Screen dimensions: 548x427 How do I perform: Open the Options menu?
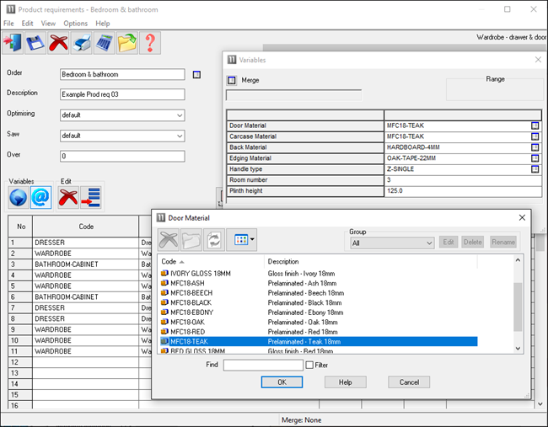(x=75, y=24)
